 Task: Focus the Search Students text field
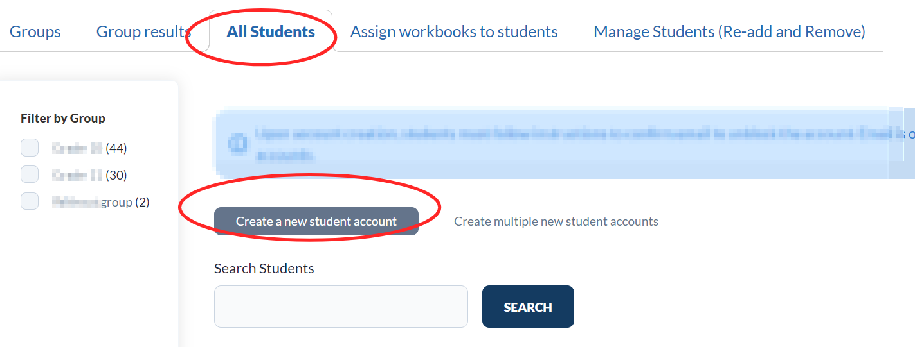click(341, 307)
